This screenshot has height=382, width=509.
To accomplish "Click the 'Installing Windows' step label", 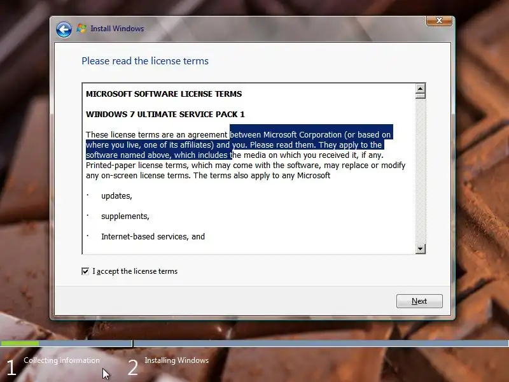I will (176, 360).
